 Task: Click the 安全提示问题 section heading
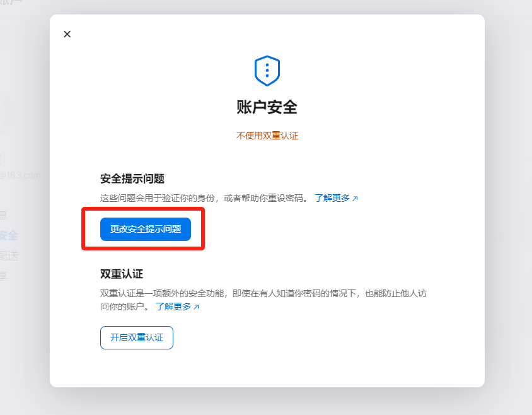[x=132, y=178]
